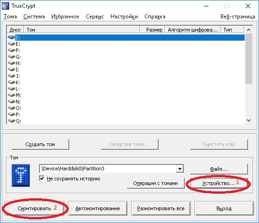Select the D: drive slot icon
This screenshot has height=223, width=259.
(x=11, y=38)
